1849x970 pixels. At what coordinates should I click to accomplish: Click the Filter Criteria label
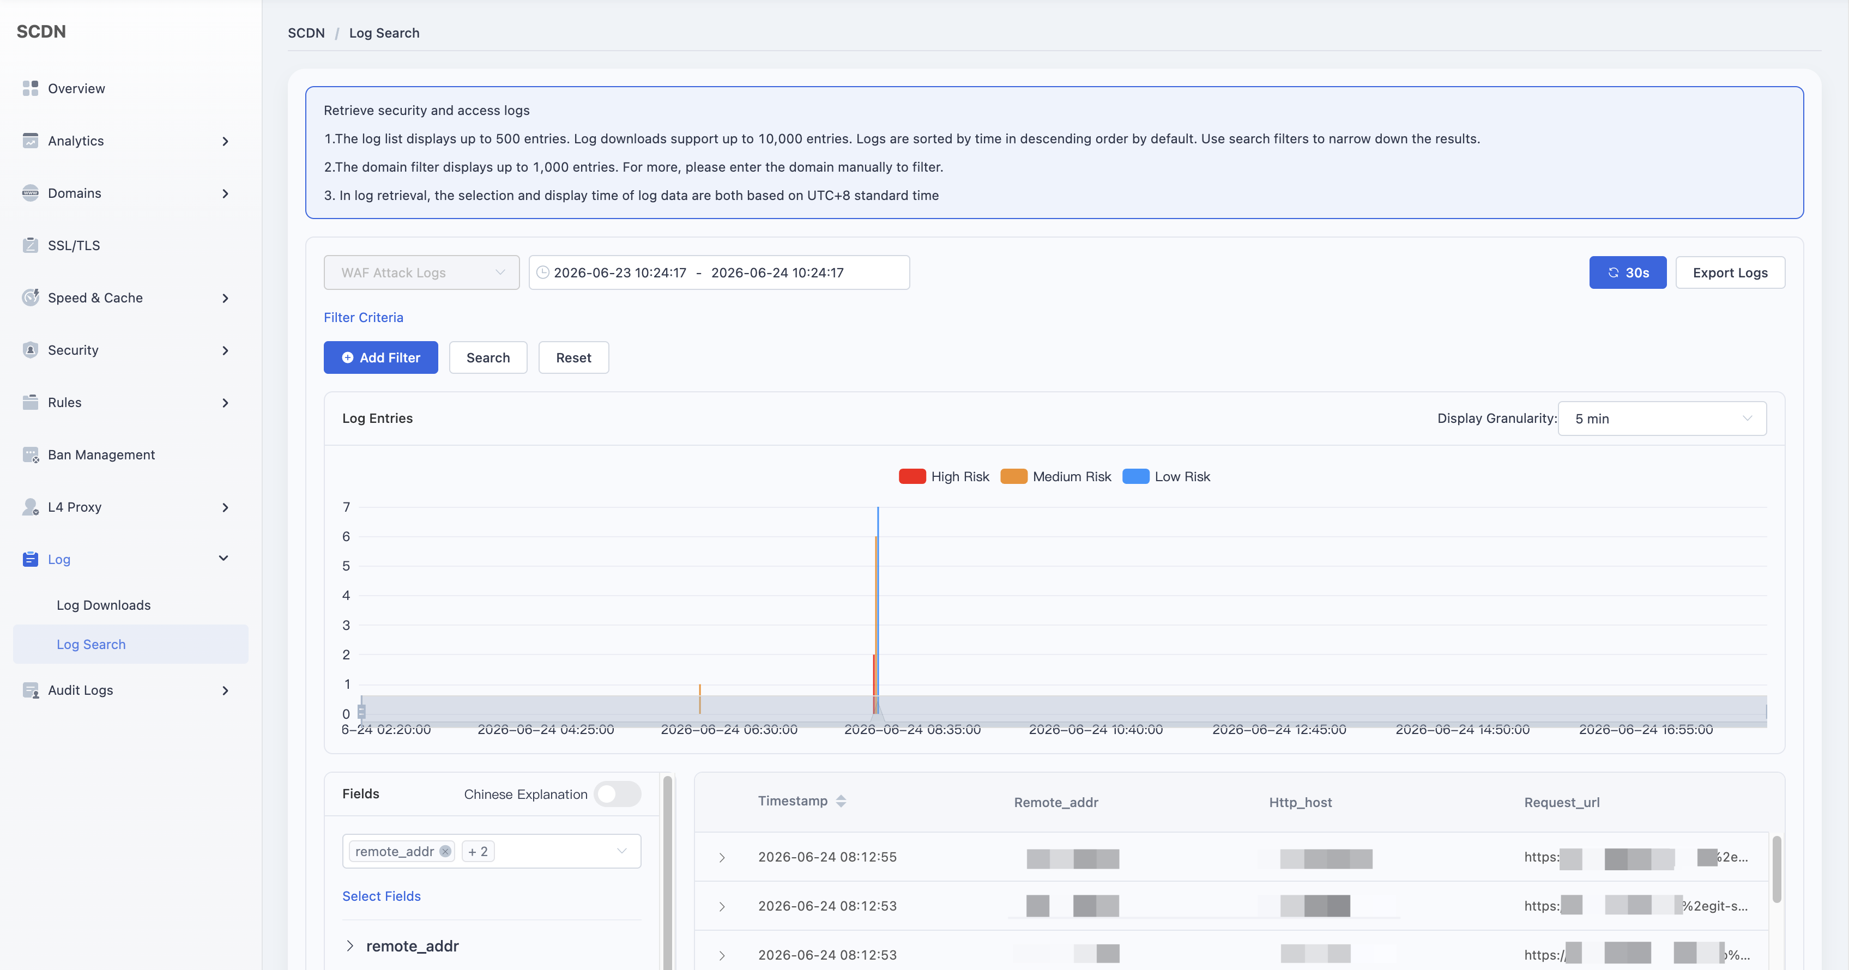click(363, 317)
